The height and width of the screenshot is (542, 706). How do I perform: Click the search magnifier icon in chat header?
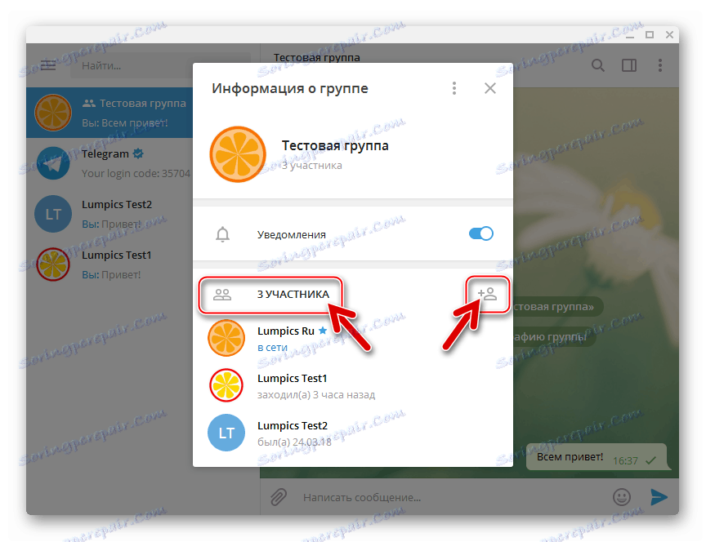(x=598, y=65)
